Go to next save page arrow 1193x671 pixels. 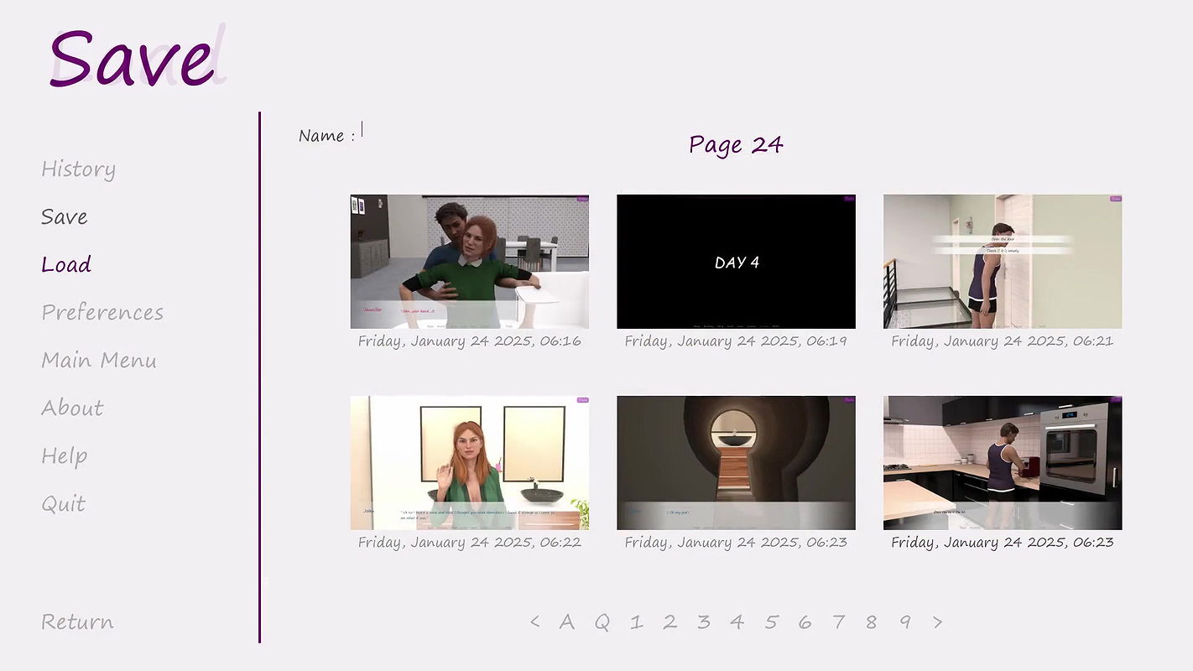click(937, 622)
